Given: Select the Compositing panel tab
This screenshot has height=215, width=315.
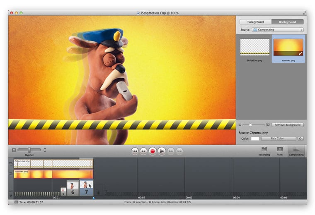Looking at the screenshot, I should pos(296,151).
